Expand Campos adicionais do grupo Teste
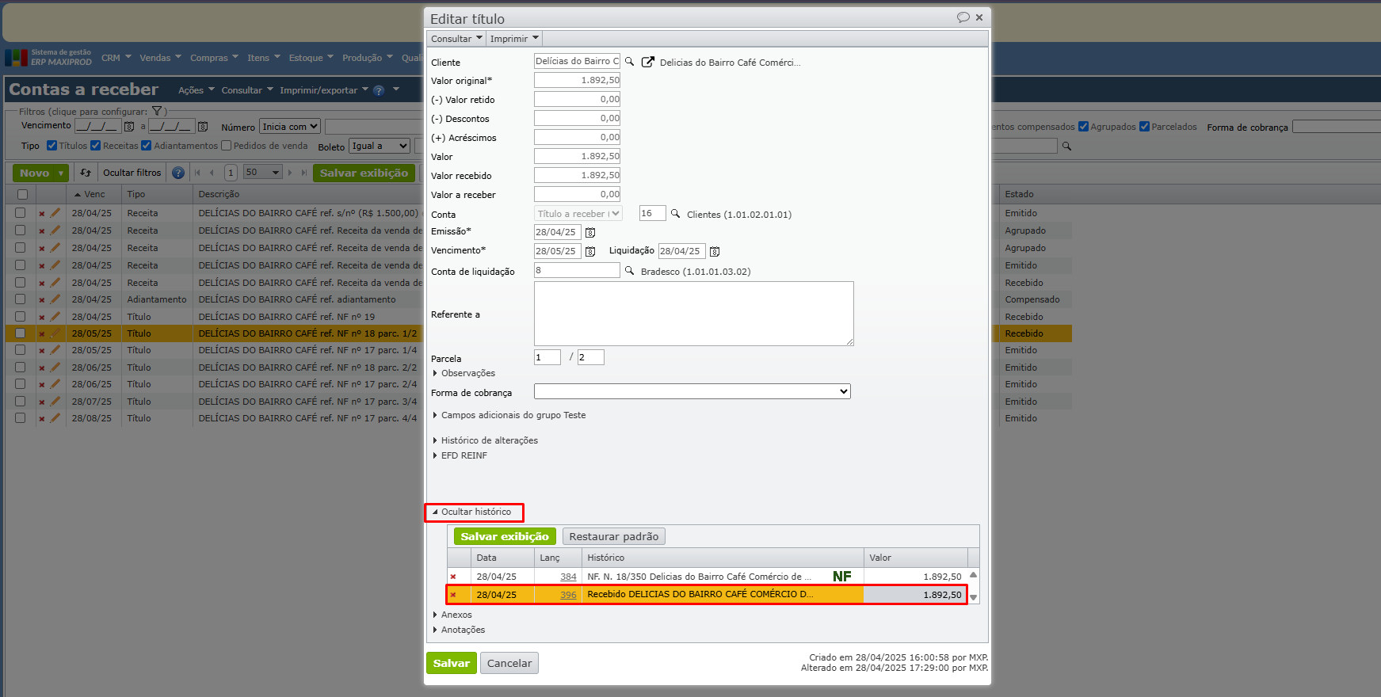The height and width of the screenshot is (697, 1381). pyautogui.click(x=509, y=415)
